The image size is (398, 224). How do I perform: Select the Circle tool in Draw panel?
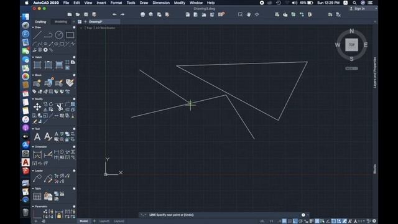coord(59,35)
